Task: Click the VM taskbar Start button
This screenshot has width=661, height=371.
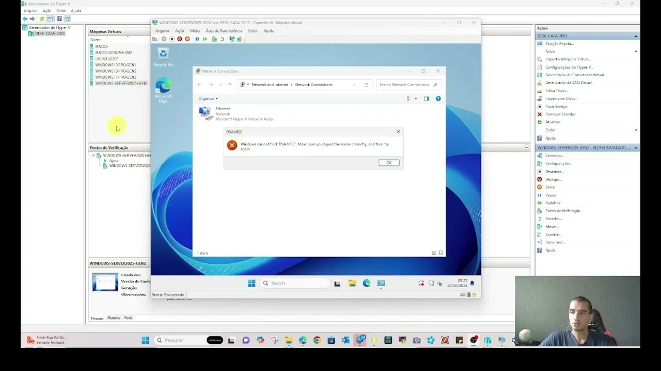Action: [x=251, y=283]
